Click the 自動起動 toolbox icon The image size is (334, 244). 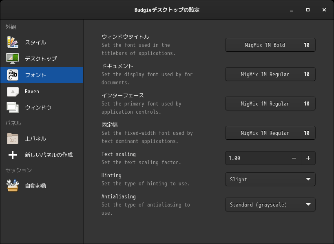coord(13,185)
